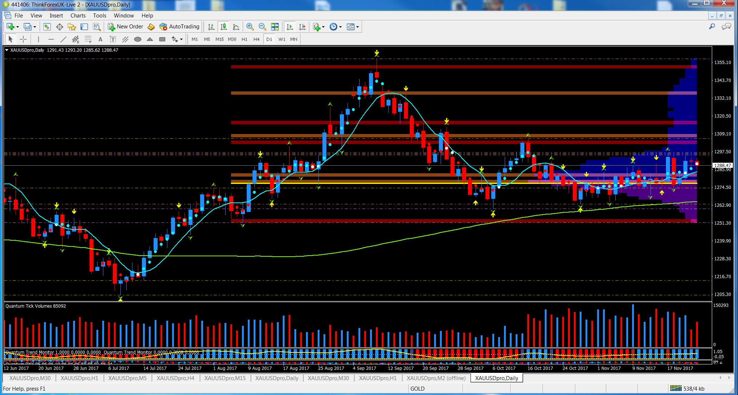This screenshot has width=738, height=395.
Task: Open the File menu
Action: click(19, 15)
